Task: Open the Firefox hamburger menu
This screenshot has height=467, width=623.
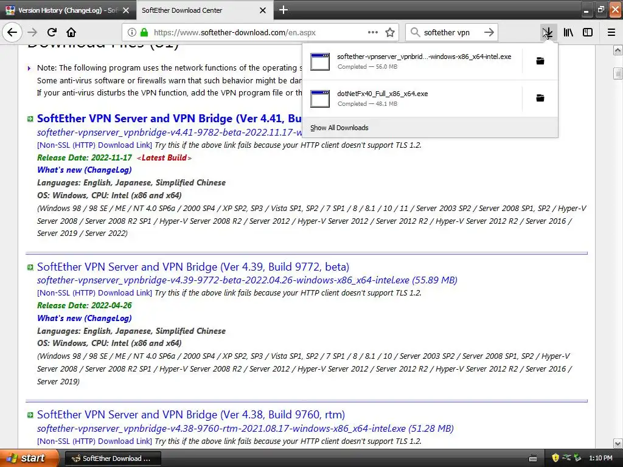Action: 611,32
